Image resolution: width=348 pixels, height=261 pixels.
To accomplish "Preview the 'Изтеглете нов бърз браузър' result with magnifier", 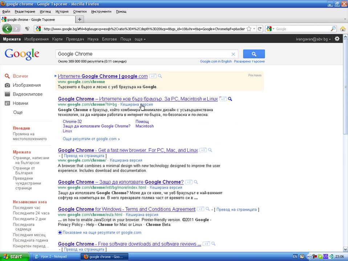I will point(230,99).
